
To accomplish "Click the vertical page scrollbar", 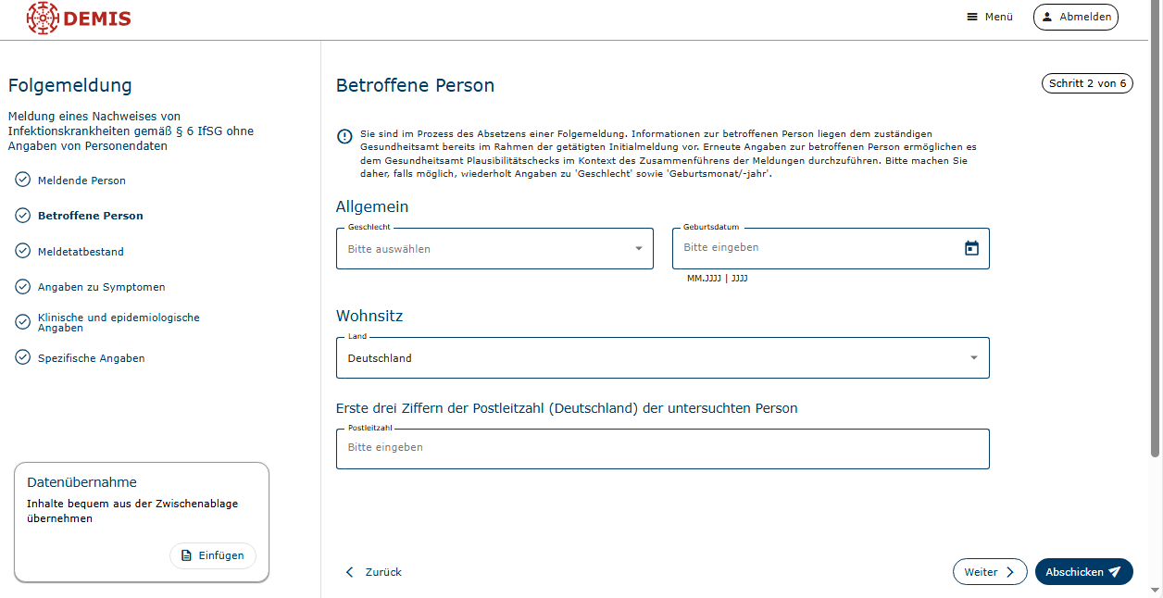I will tap(1155, 231).
